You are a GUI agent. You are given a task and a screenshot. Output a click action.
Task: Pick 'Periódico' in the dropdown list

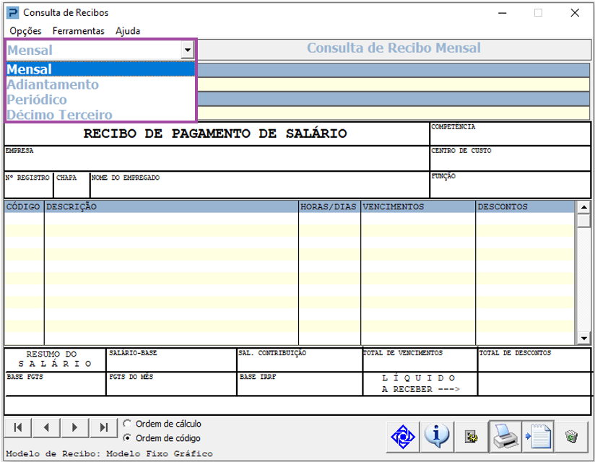pos(37,100)
